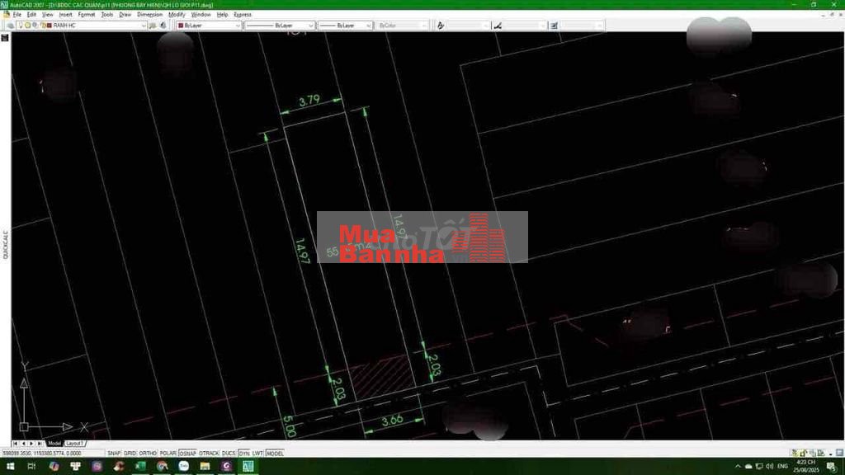Click the table style icon in toolbar
Image resolution: width=845 pixels, height=475 pixels.
[x=555, y=26]
